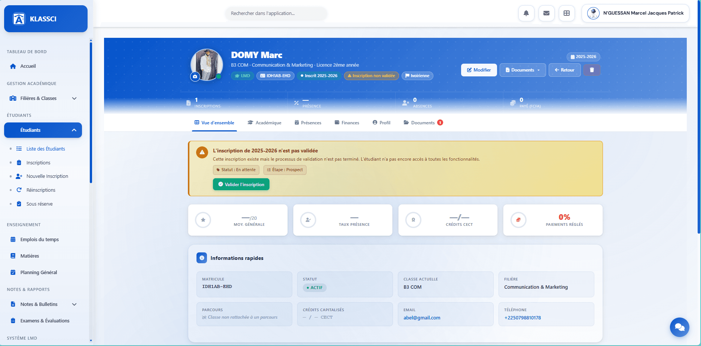Viewport: 701px width, 346px height.
Task: Click the star icon in Moy. Générale card
Action: [x=203, y=220]
